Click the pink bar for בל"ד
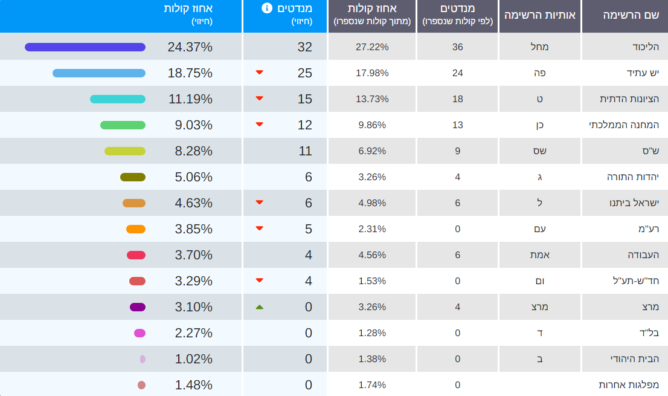This screenshot has width=668, height=396. [x=140, y=333]
